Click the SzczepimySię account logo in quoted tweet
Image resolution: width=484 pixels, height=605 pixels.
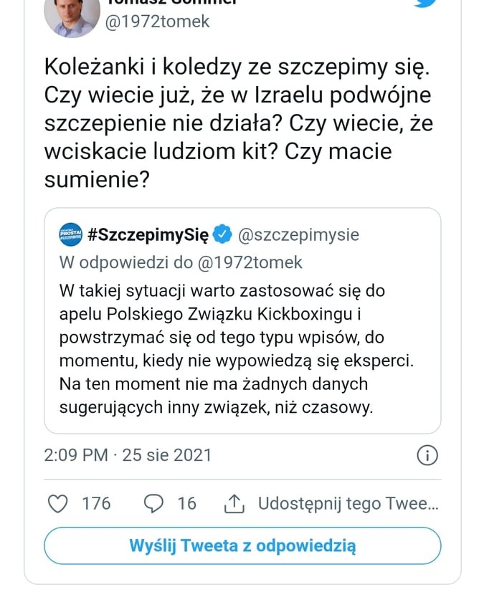click(x=70, y=234)
